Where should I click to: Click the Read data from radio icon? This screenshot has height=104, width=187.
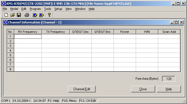pos(35,15)
